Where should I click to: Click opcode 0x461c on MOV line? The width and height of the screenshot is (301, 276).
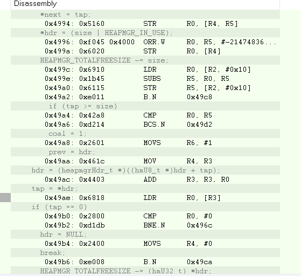pyautogui.click(x=92, y=161)
